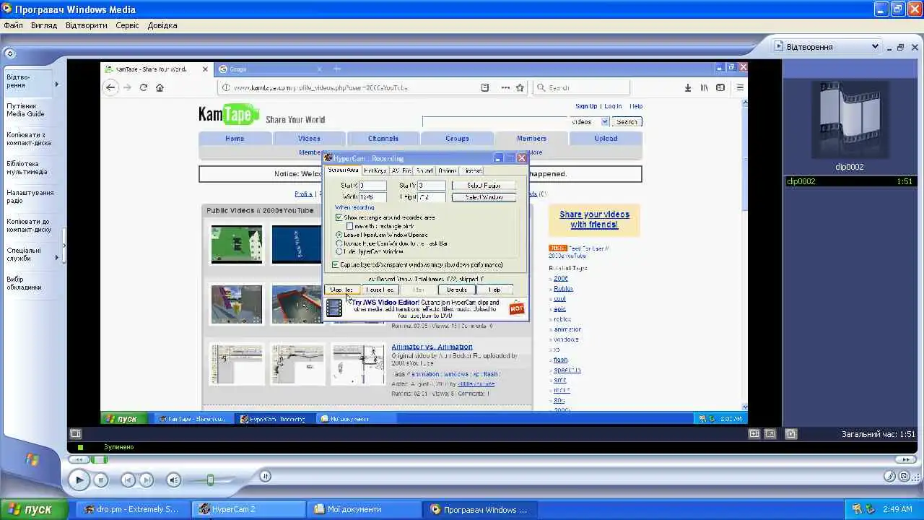Select Iconize HyperCam Window to Task Bar radio

[339, 243]
